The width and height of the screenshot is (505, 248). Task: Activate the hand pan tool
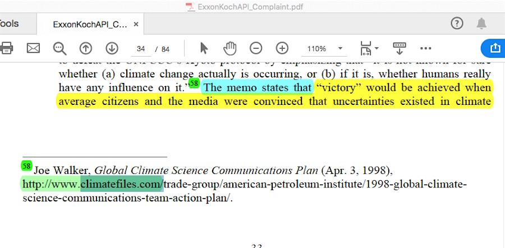click(229, 48)
